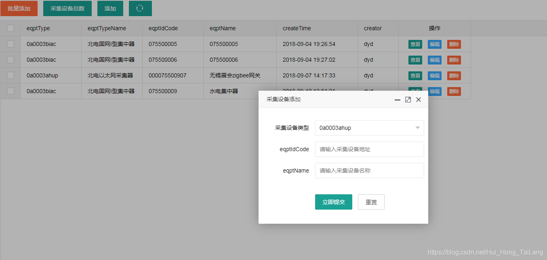The width and height of the screenshot is (547, 260).
Task: Click the 采集设备类型 form label
Action: pyautogui.click(x=292, y=128)
